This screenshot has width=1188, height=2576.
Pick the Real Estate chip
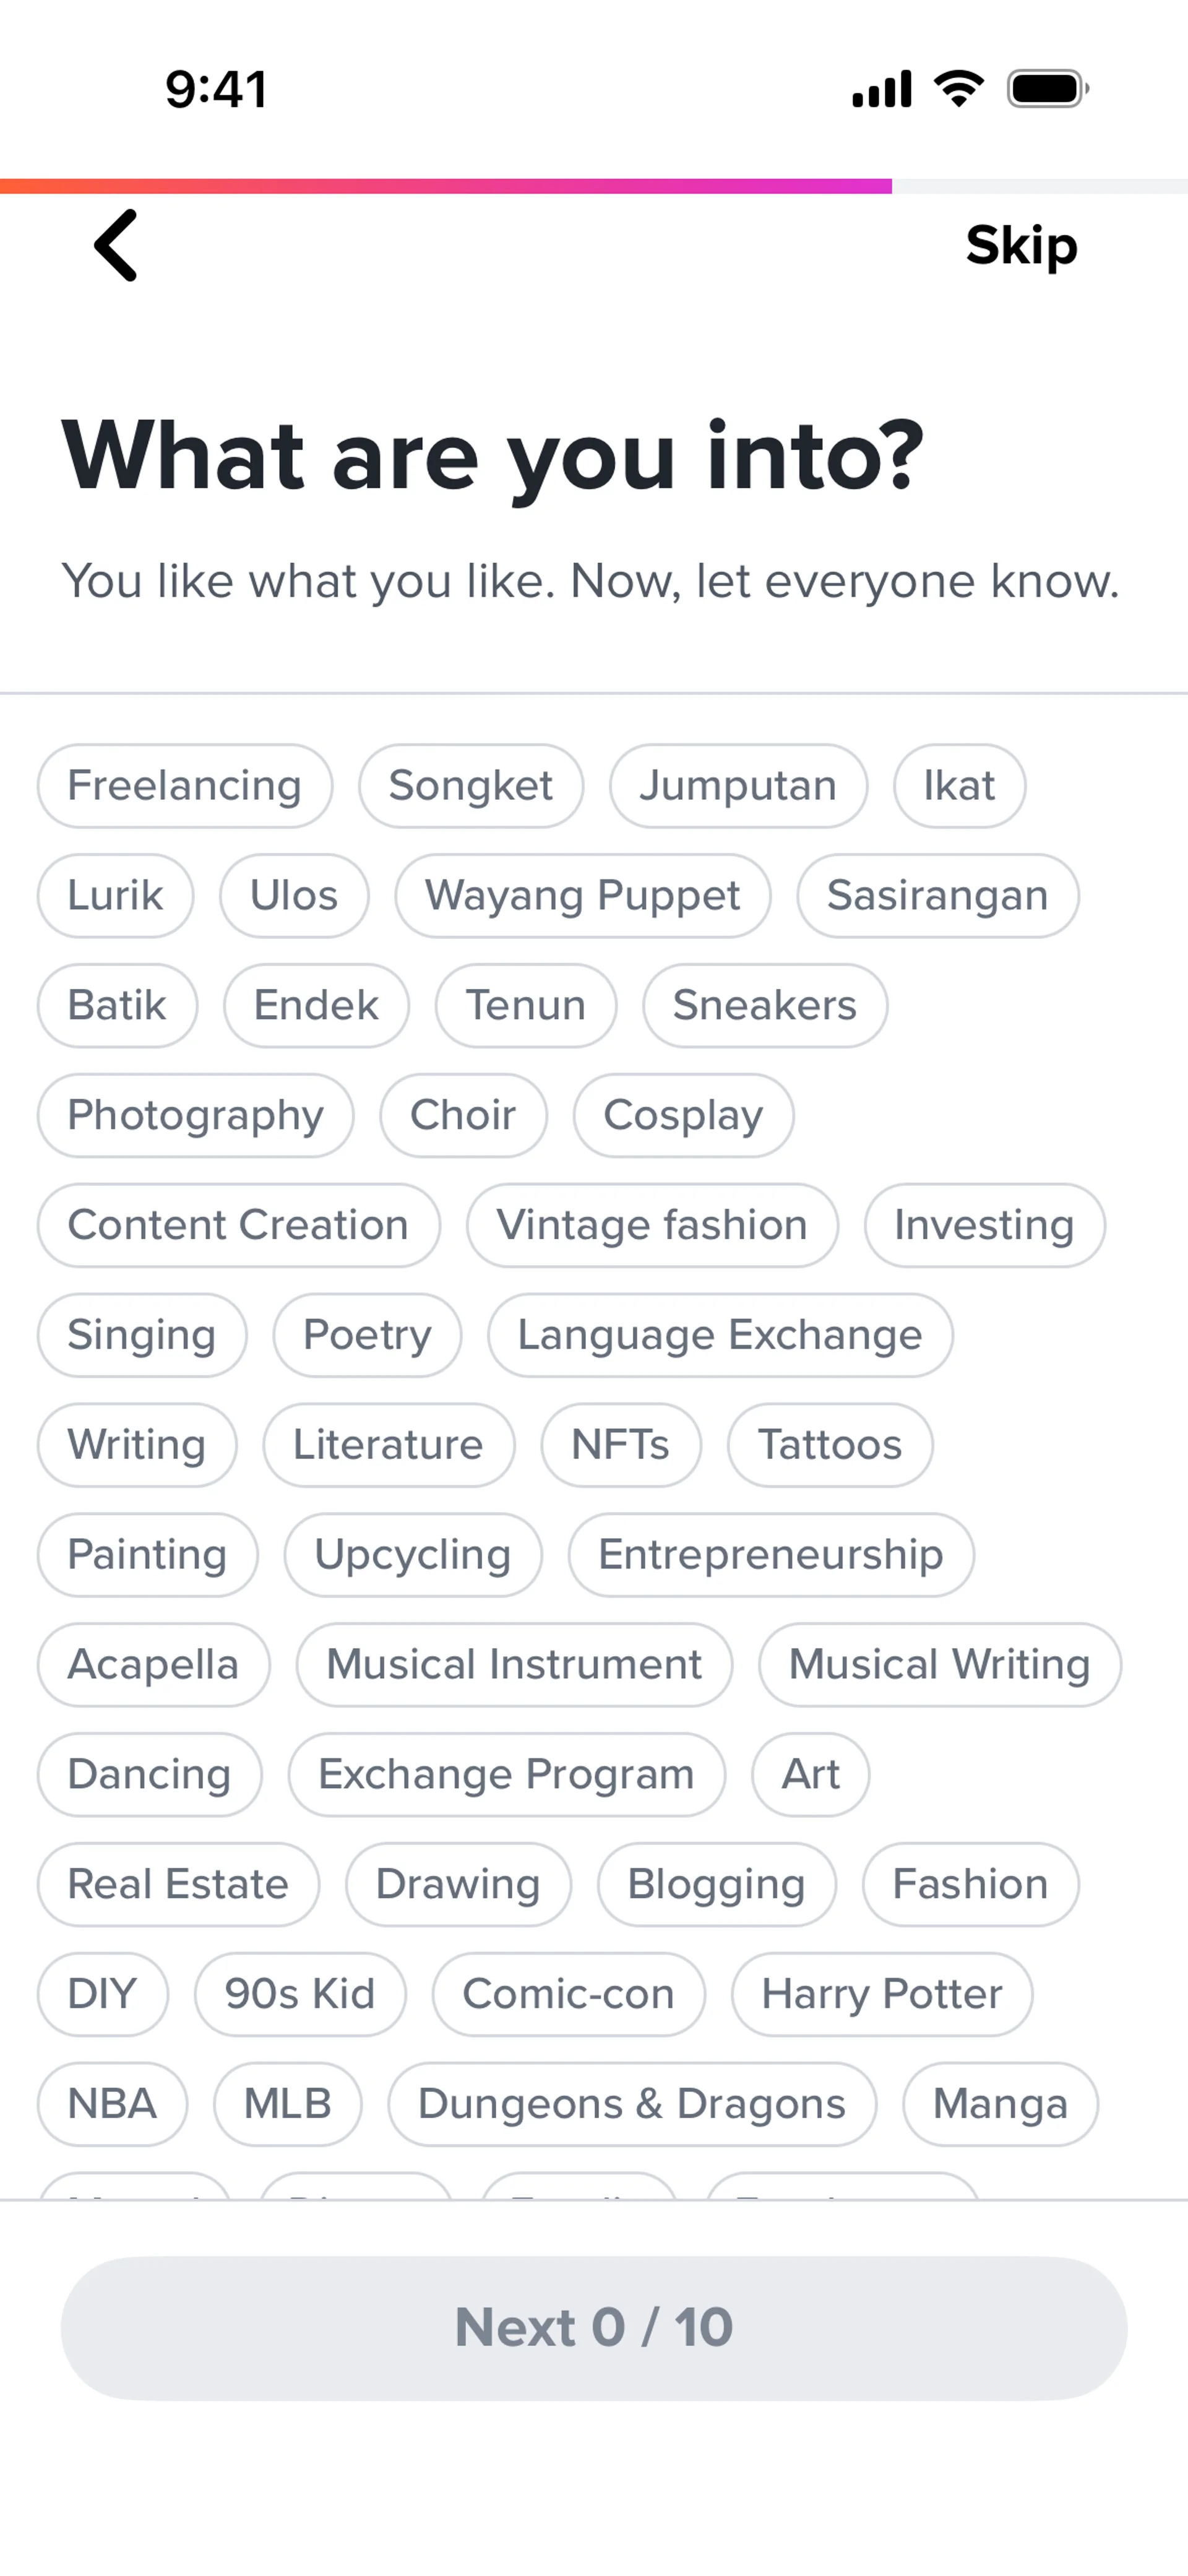pyautogui.click(x=178, y=1884)
